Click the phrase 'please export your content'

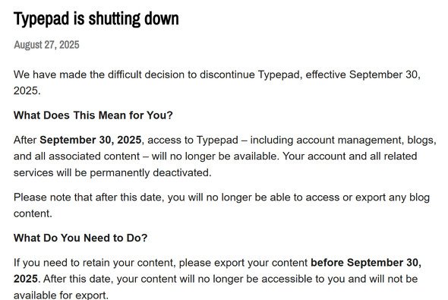pos(243,263)
